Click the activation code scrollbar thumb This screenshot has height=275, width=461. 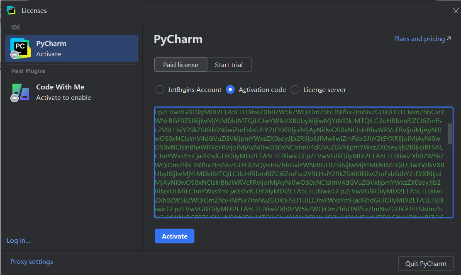point(449,133)
